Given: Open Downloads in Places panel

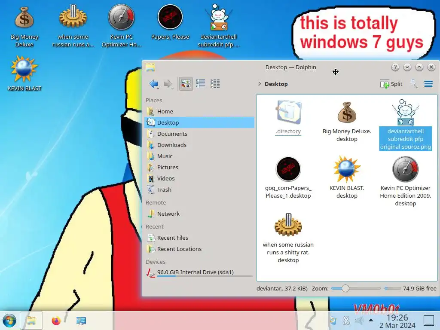Looking at the screenshot, I should [x=199, y=145].
